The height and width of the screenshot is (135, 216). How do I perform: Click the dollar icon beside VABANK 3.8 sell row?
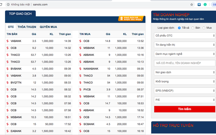[7, 75]
